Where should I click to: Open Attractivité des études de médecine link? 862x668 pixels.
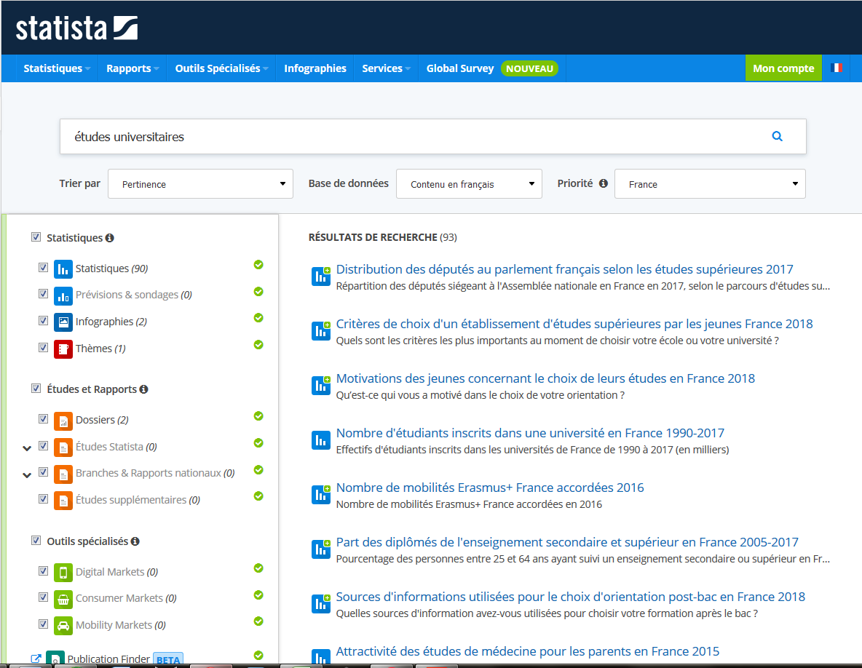(528, 651)
